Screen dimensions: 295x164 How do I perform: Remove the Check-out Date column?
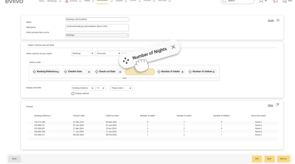(120, 72)
